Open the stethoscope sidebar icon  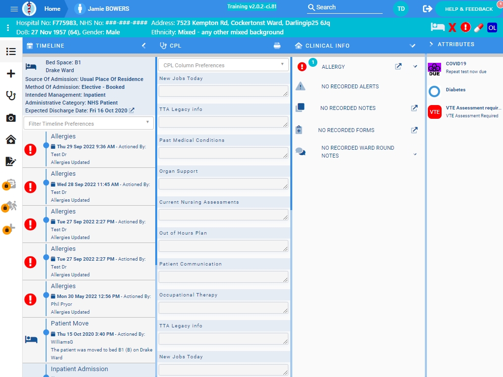pos(11,96)
